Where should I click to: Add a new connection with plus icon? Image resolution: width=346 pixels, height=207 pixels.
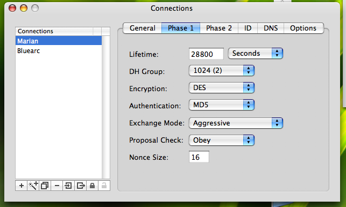(x=22, y=186)
